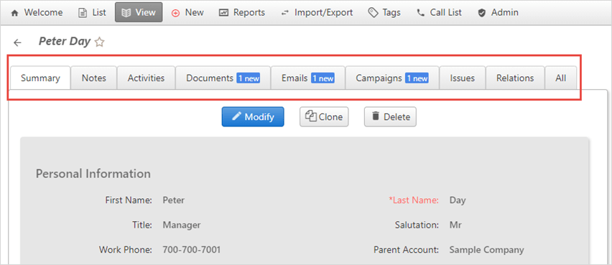Click the pencil icon on Modify
This screenshot has height=265, width=612.
[237, 116]
